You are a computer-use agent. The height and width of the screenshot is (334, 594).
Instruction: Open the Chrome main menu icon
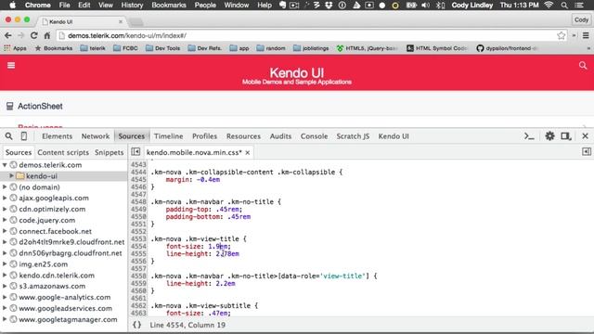tap(586, 35)
